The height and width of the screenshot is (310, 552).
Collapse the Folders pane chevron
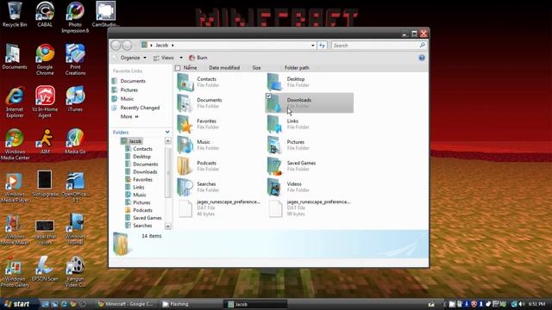pyautogui.click(x=167, y=132)
